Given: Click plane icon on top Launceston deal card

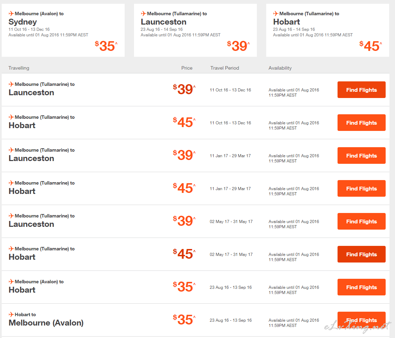Looking at the screenshot, I should tap(143, 14).
